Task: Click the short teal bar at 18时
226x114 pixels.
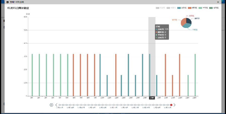Action: coord(157,86)
